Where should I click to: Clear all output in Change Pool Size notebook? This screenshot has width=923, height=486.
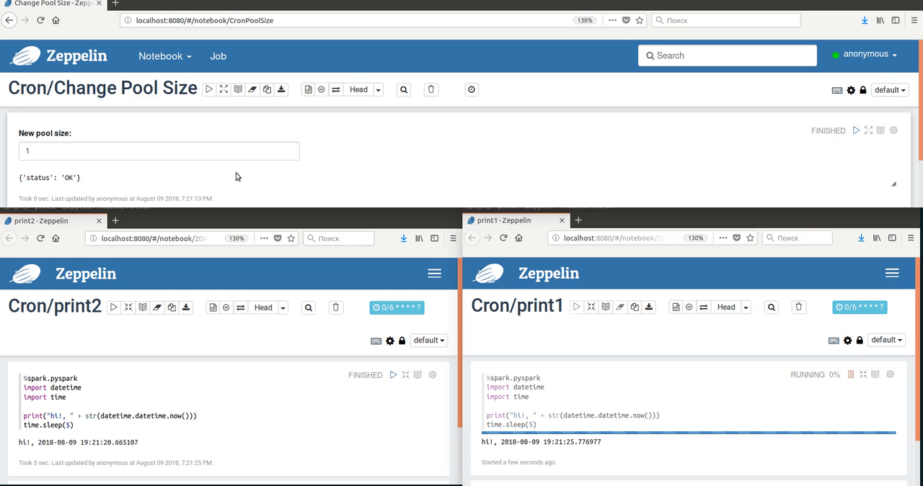(252, 90)
